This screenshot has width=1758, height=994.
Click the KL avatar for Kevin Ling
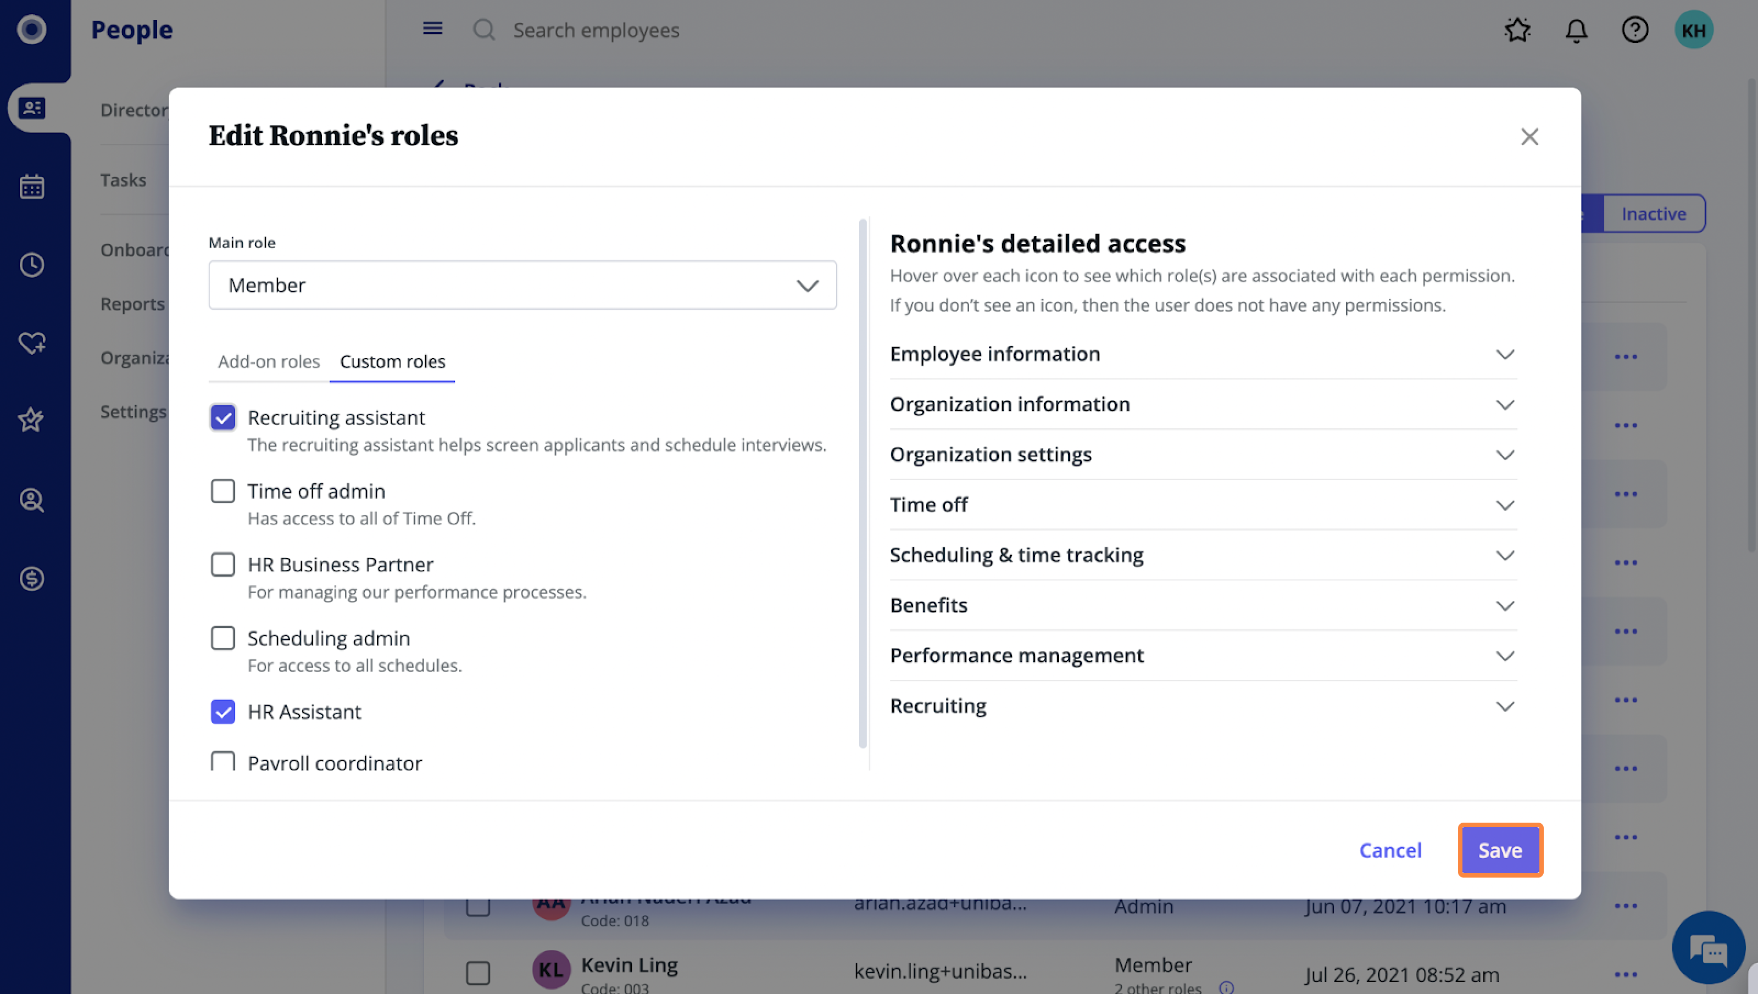pos(551,969)
